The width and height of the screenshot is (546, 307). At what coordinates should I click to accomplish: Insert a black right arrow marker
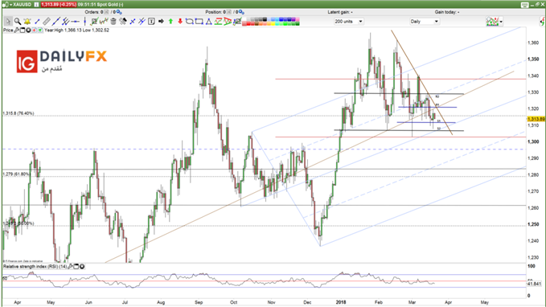point(161,21)
